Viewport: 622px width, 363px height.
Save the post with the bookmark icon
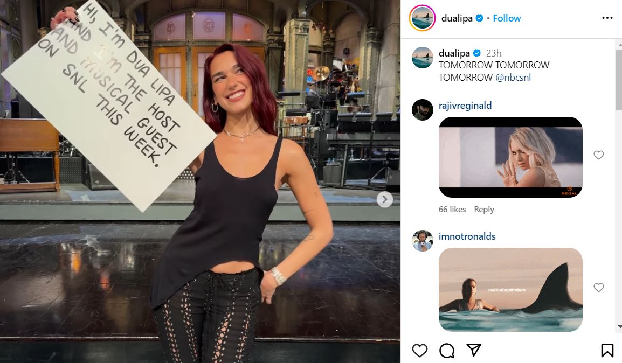(x=607, y=351)
